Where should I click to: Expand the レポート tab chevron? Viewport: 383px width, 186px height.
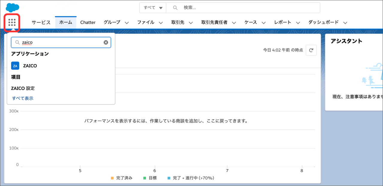click(x=298, y=23)
